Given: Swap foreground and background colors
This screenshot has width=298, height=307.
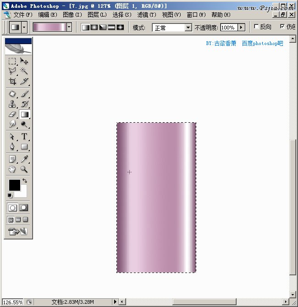Looking at the screenshot, I should [25, 180].
